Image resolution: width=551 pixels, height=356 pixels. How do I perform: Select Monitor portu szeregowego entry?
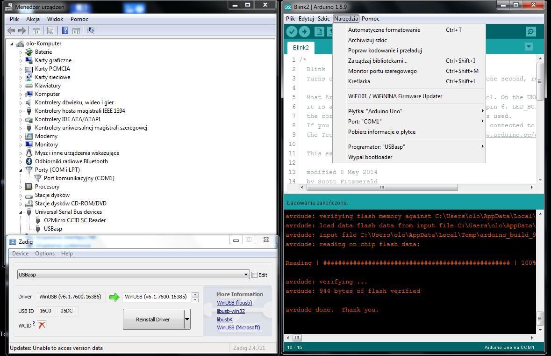click(409, 71)
